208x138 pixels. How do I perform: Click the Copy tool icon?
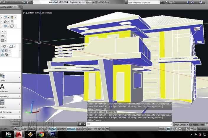point(2,50)
